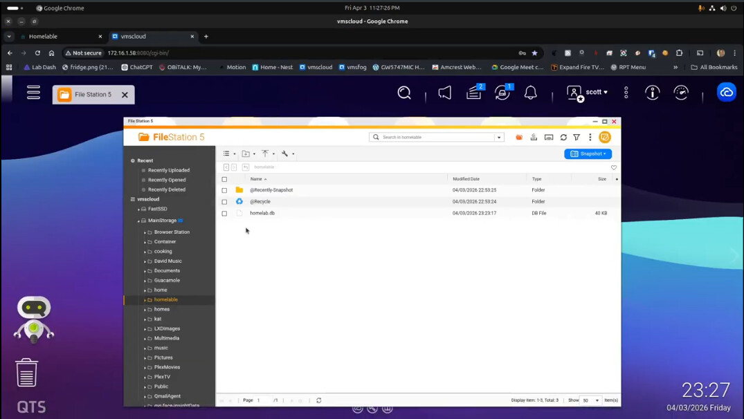Open the Show items-per-page dropdown

(x=590, y=400)
